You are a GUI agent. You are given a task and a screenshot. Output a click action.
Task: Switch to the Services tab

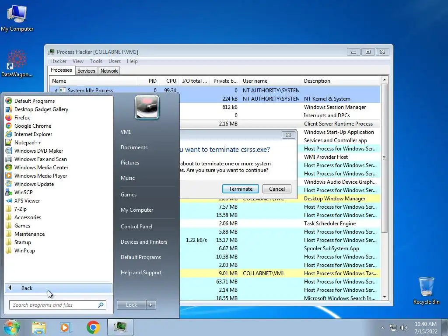(x=86, y=71)
